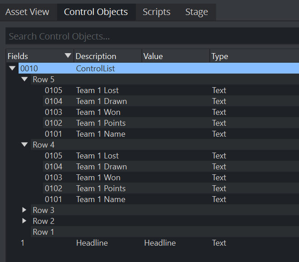Click the Description column header

pyautogui.click(x=108, y=56)
